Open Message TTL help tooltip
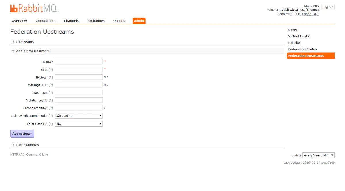The image size is (345, 191). pos(51,85)
